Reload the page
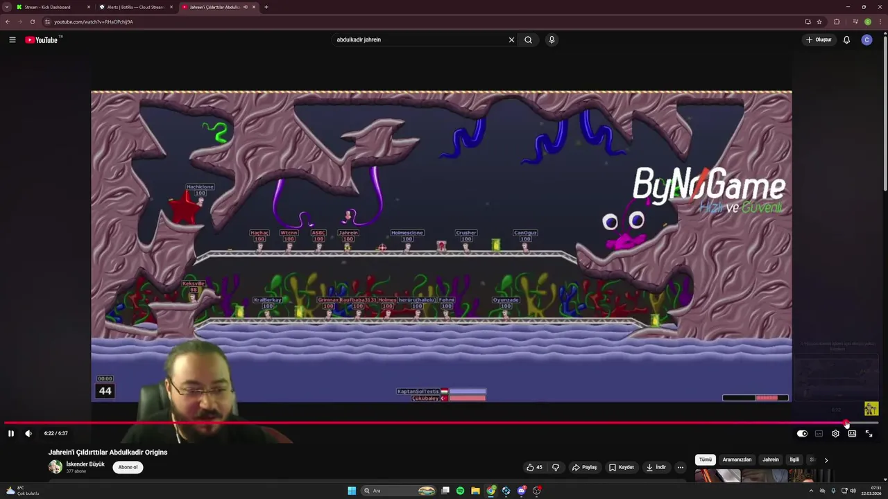 click(x=32, y=21)
